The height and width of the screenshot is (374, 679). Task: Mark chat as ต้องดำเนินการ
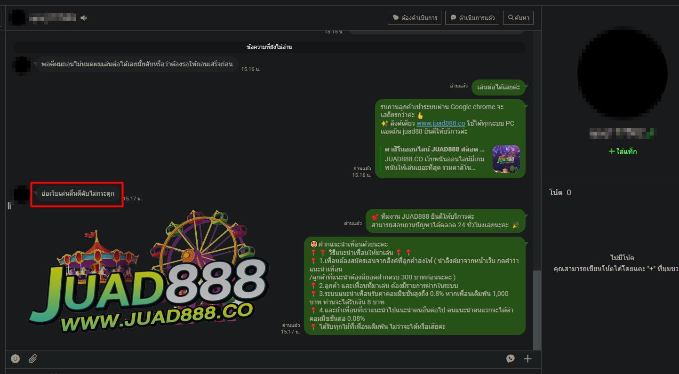(414, 18)
